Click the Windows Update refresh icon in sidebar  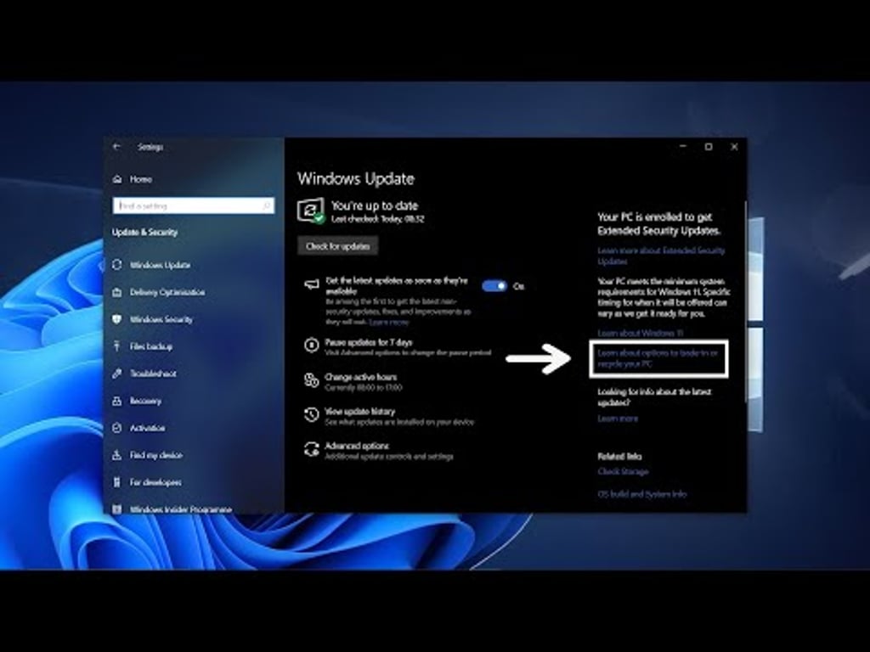117,265
